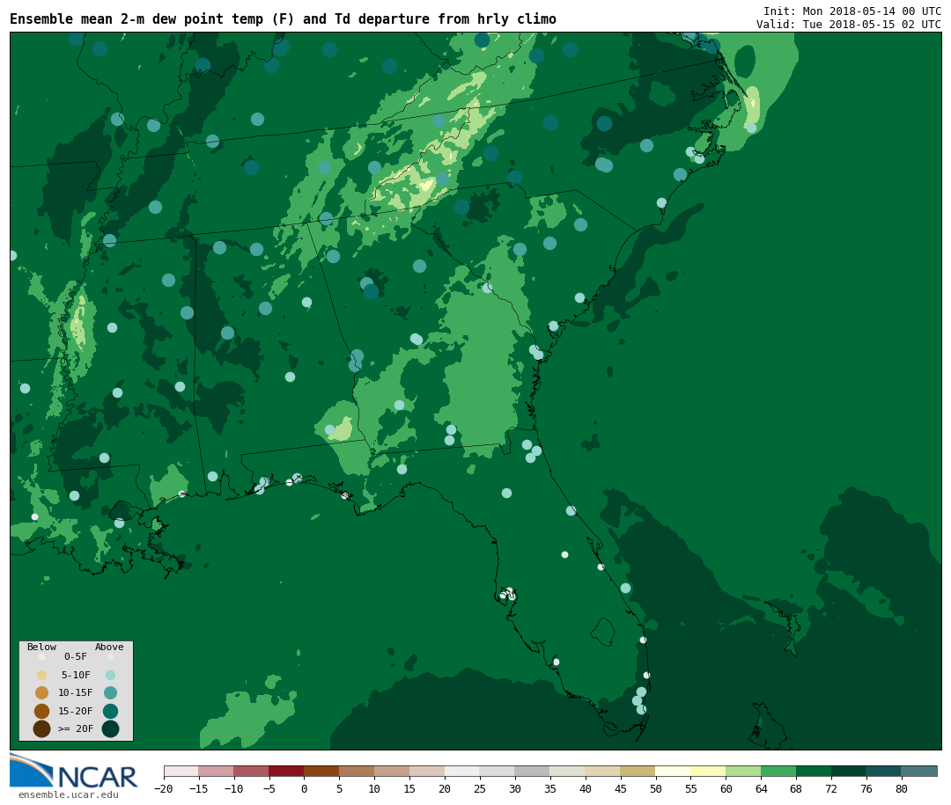Click the '80' colorbar tick label
Image resolution: width=951 pixels, height=805 pixels.
pyautogui.click(x=903, y=788)
